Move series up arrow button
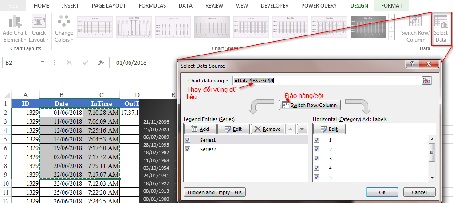 (x=290, y=129)
